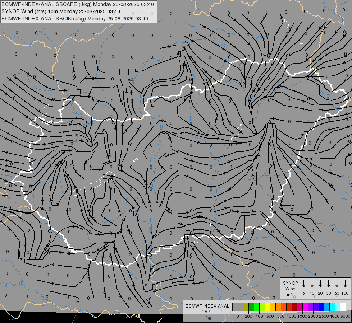Click the SYNOP Wind 10m title line

tap(61, 11)
